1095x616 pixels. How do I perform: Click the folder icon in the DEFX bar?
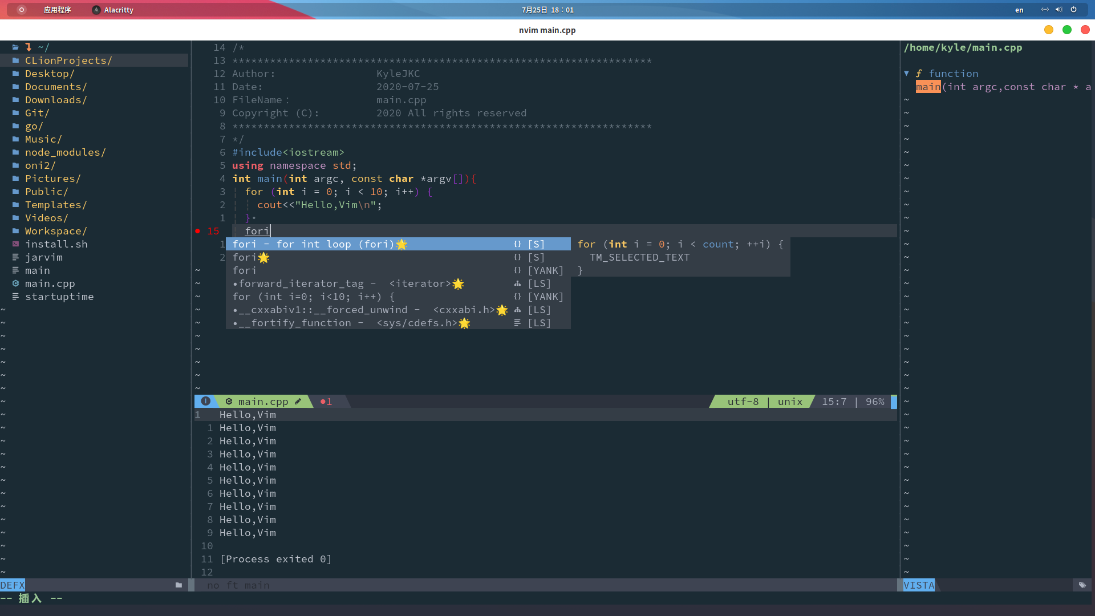179,585
